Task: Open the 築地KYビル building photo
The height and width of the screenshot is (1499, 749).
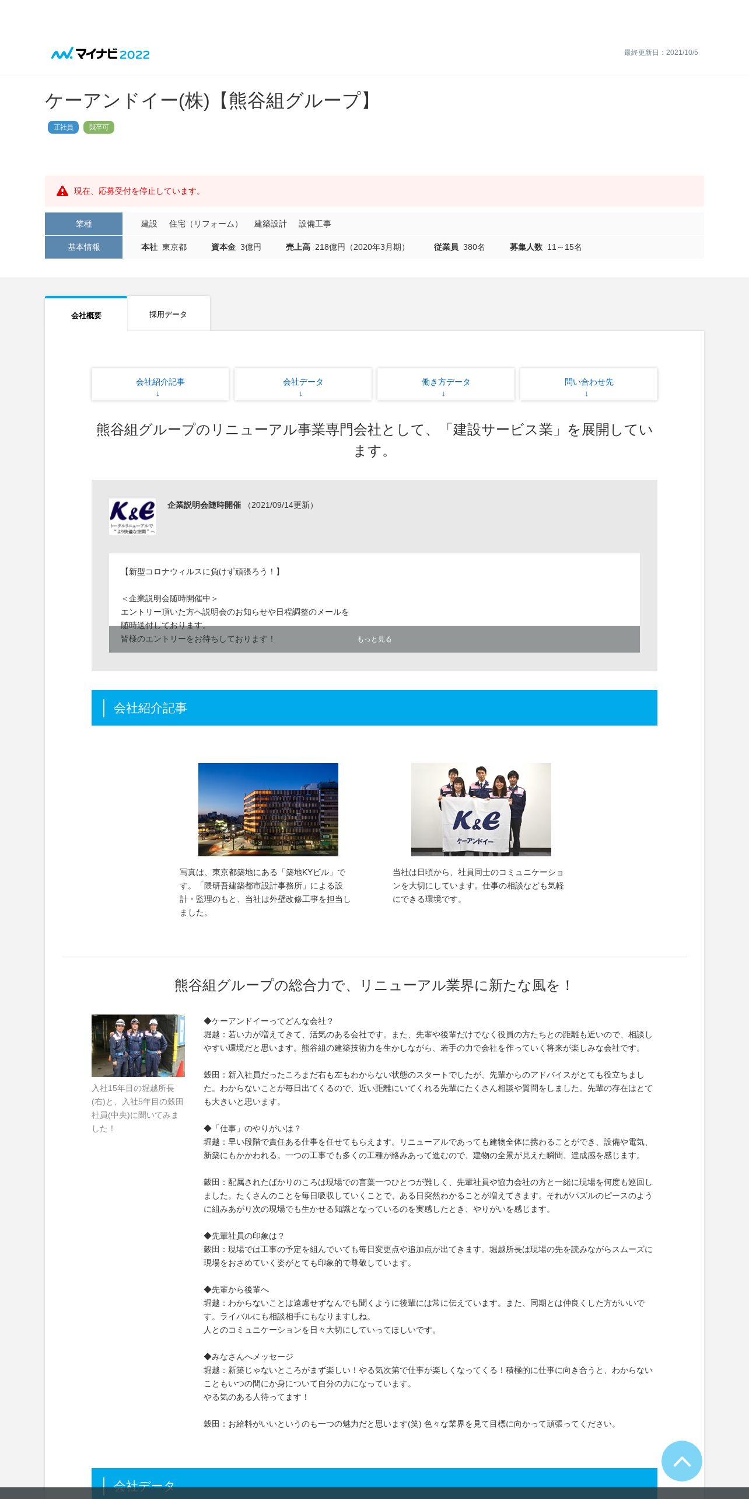Action: (268, 810)
